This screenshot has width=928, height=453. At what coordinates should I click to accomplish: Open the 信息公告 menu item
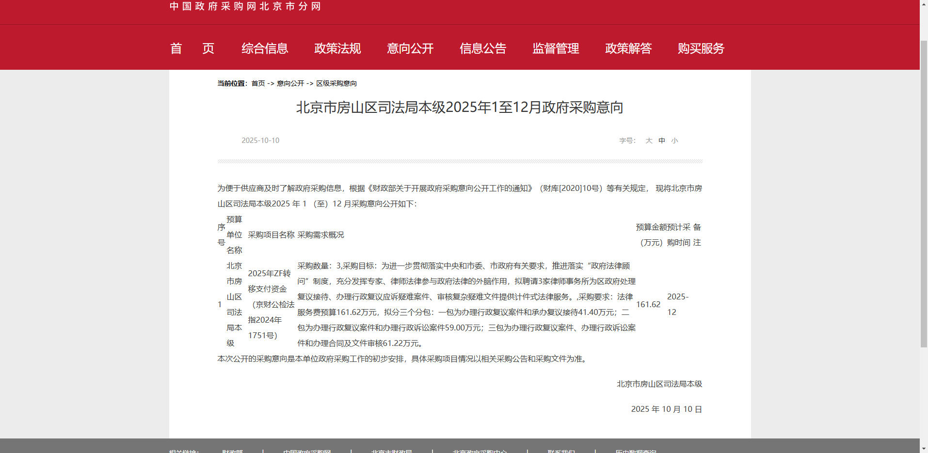pyautogui.click(x=483, y=48)
